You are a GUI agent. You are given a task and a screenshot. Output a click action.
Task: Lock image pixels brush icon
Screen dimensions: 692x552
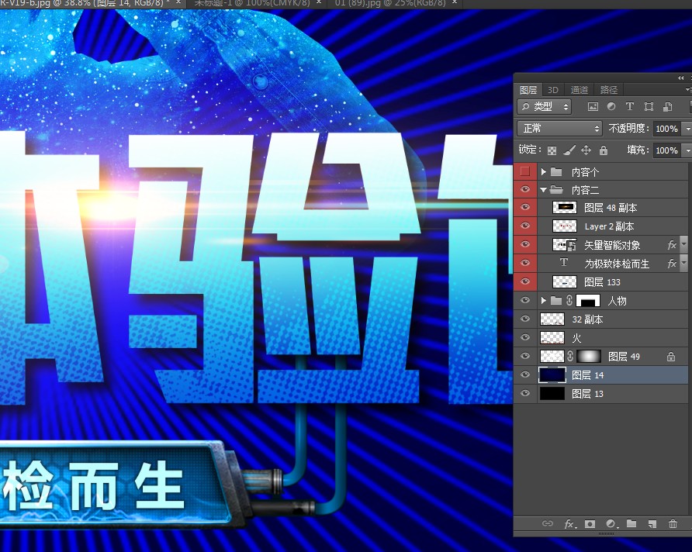[x=569, y=150]
